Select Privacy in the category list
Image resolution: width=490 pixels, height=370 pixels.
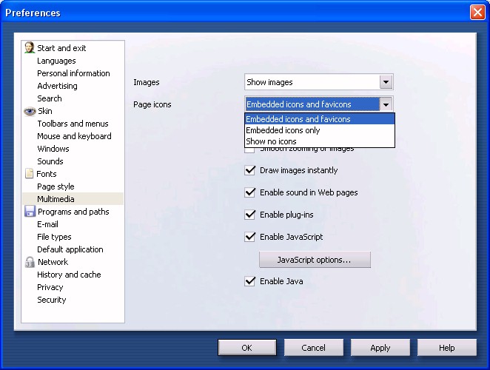click(x=50, y=287)
